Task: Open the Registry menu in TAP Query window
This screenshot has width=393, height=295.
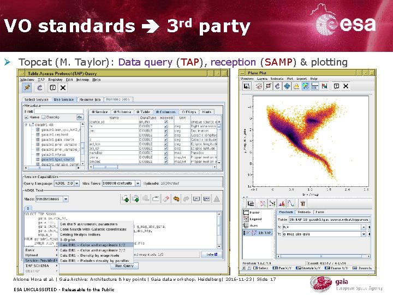Action: [55, 80]
